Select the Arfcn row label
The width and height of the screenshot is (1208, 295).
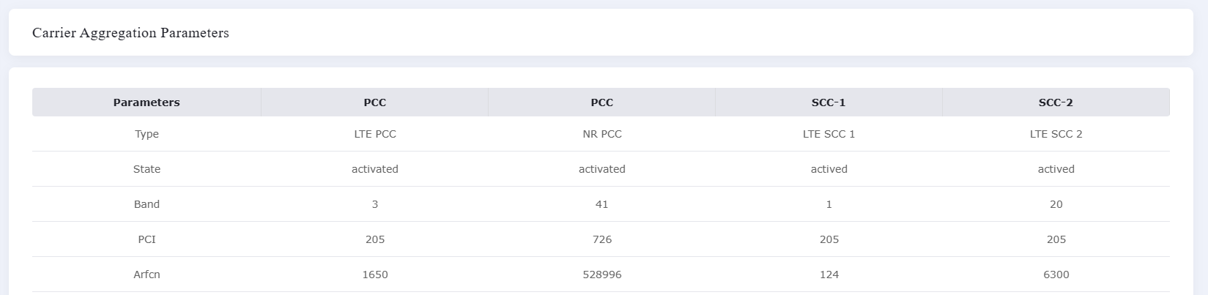click(147, 275)
